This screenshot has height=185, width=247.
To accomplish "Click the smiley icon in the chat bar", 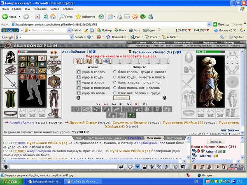I will pos(175,167).
